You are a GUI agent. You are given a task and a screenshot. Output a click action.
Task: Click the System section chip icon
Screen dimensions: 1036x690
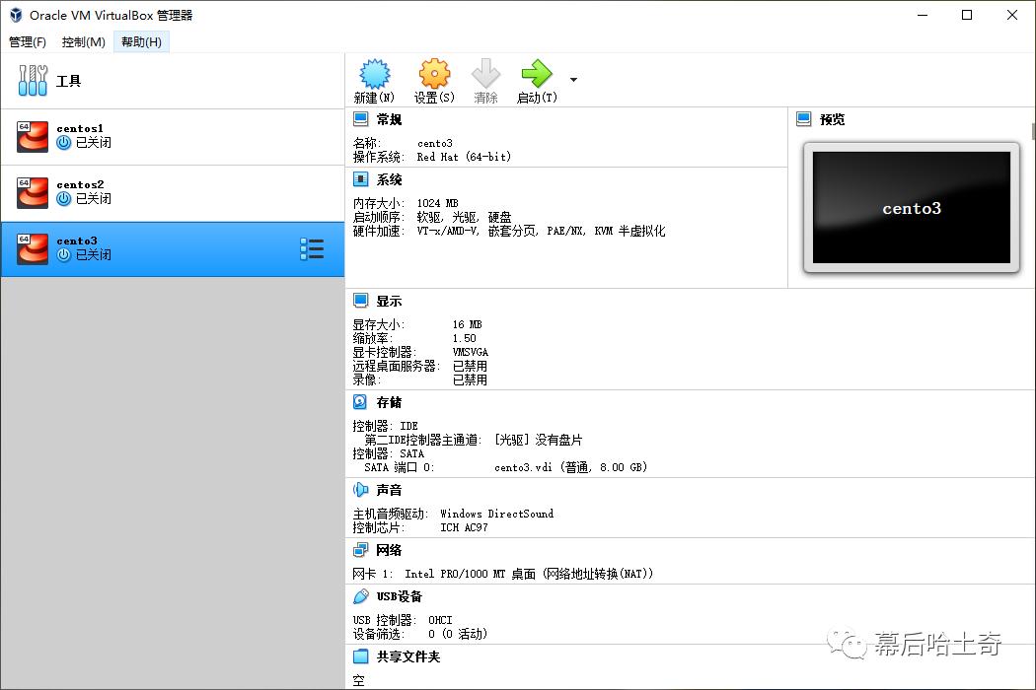coord(361,179)
